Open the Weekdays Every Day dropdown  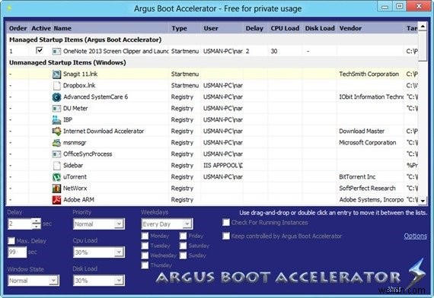[167, 224]
